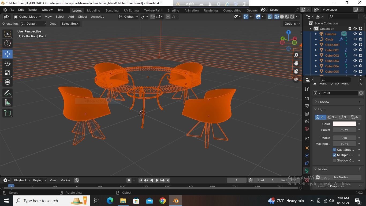Image resolution: width=366 pixels, height=206 pixels.
Task: Choose the Rotate tool
Action: click(x=8, y=63)
